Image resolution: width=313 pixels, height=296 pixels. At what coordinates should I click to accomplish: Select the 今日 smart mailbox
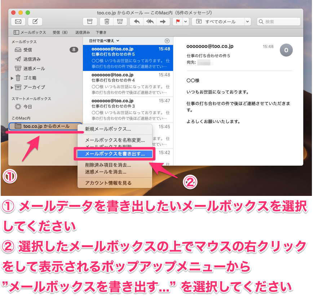(45, 107)
